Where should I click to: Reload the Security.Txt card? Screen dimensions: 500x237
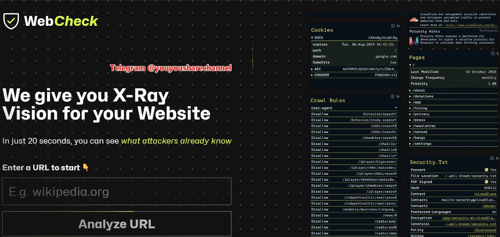pos(497,158)
